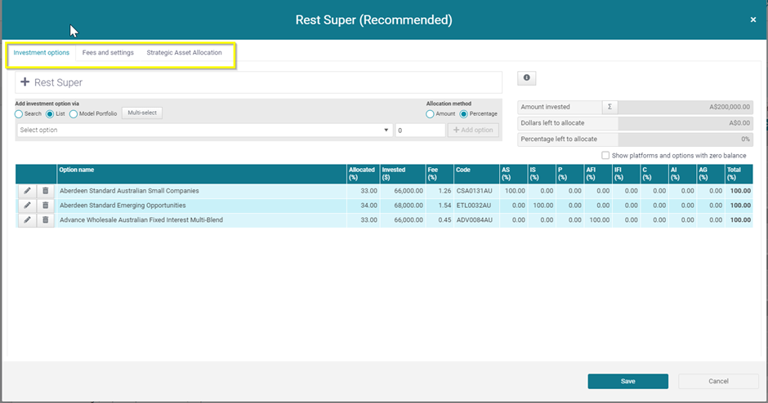
Task: Click the Code column header
Action: [476, 174]
